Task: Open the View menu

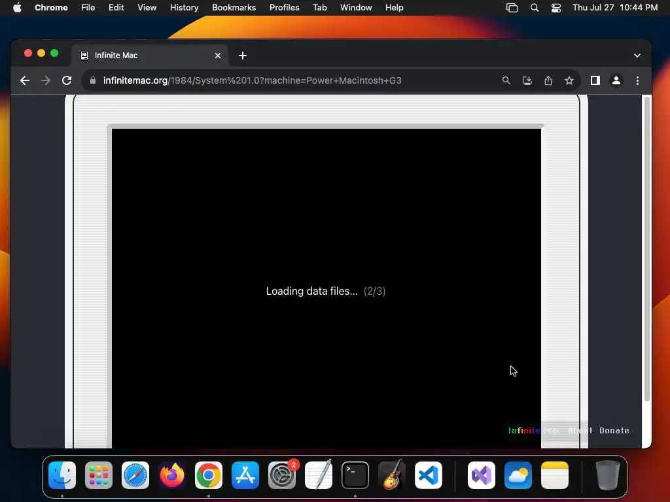Action: coord(147,8)
